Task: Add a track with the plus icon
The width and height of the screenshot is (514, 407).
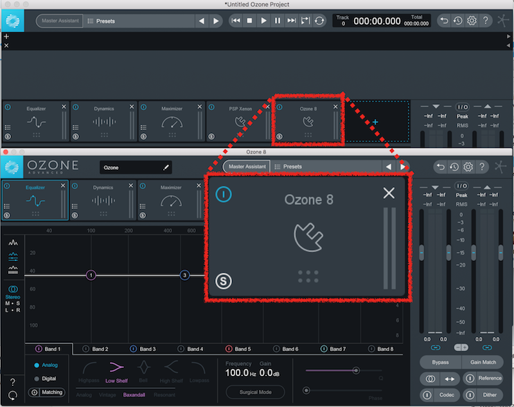Action: coord(6,37)
